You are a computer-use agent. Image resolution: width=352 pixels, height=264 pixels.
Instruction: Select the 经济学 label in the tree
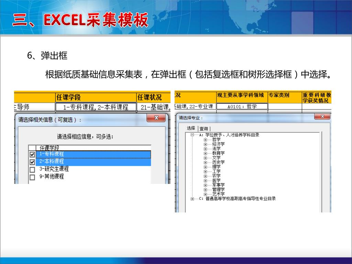(x=218, y=144)
